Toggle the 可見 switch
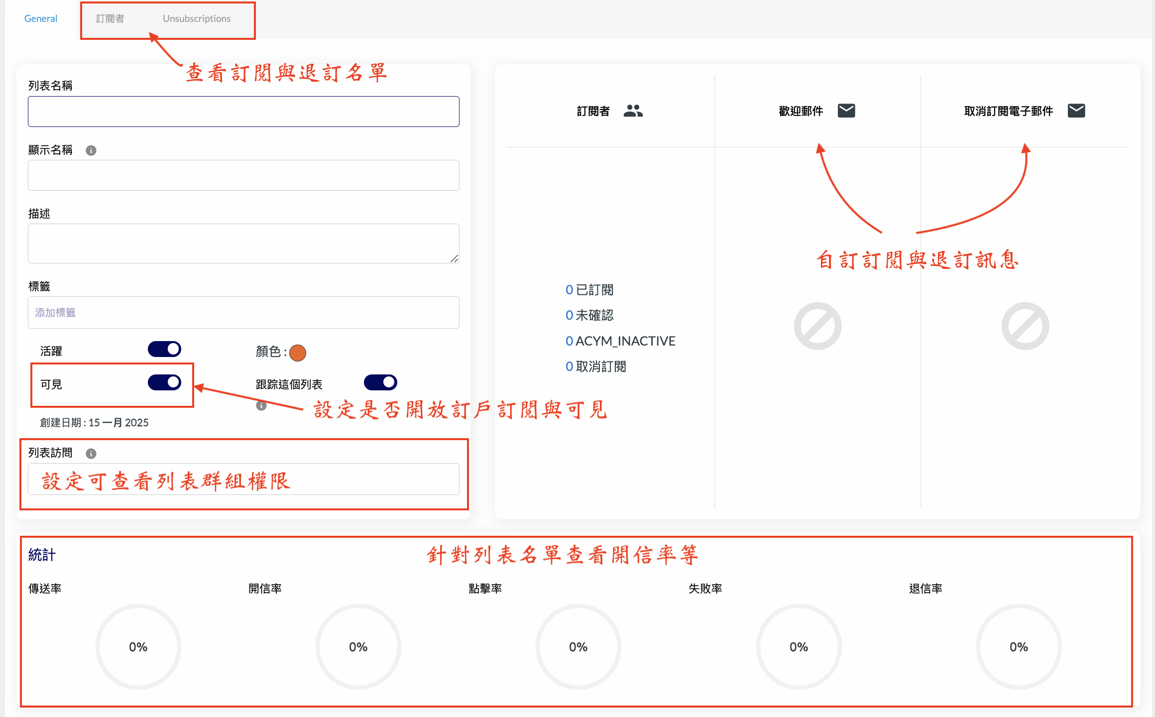This screenshot has width=1155, height=717. pyautogui.click(x=164, y=382)
